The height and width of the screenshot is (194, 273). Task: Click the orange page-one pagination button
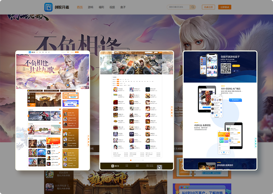point(131,160)
